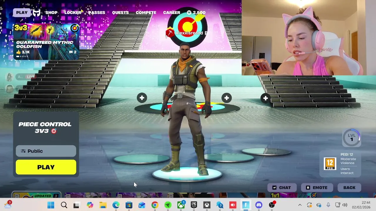Viewport: 376px width, 211px height.
Task: Open Microsoft Store from the taskbar
Action: 129,205
